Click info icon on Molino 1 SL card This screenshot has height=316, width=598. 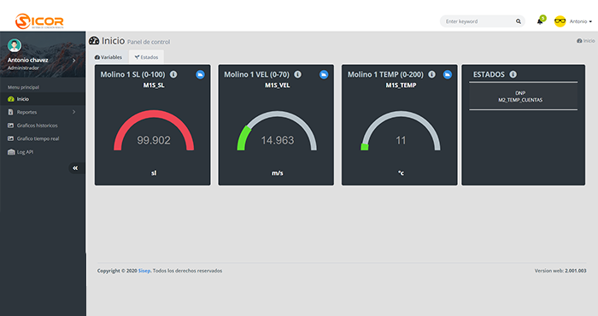[x=173, y=74]
